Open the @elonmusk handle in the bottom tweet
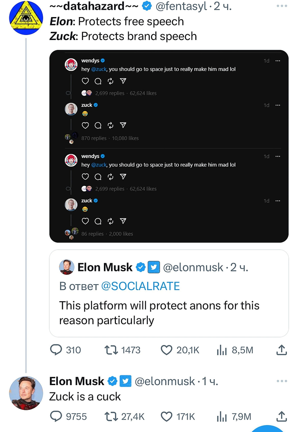The height and width of the screenshot is (432, 298). [x=165, y=381]
